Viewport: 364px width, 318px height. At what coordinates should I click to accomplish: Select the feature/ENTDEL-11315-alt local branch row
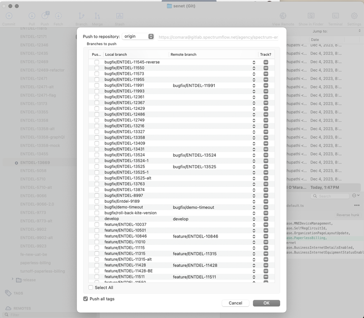pyautogui.click(x=181, y=259)
